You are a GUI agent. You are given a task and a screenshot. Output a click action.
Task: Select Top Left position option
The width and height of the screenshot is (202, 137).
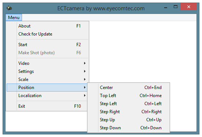[x=129, y=96]
